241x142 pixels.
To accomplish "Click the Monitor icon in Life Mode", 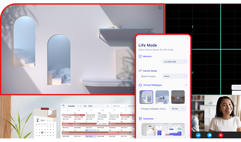I will [x=140, y=57].
